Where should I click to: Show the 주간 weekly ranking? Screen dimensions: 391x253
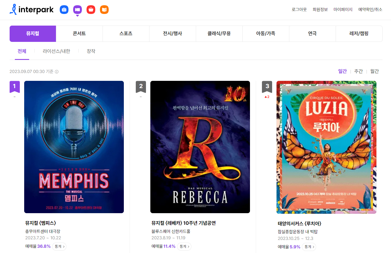(358, 71)
